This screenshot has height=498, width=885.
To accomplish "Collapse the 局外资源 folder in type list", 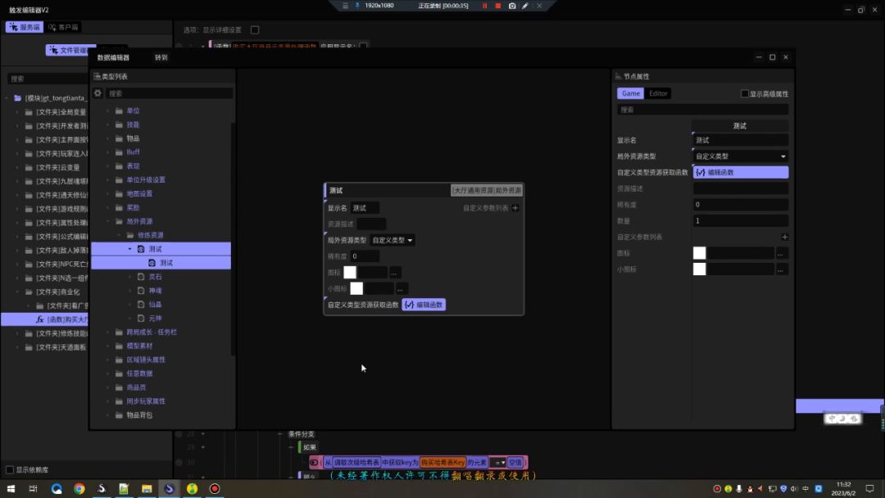I will click(108, 221).
